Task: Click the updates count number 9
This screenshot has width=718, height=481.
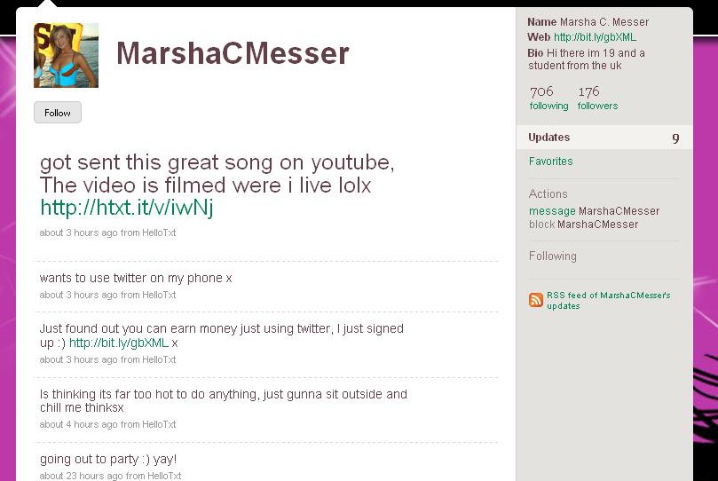Action: click(x=675, y=138)
